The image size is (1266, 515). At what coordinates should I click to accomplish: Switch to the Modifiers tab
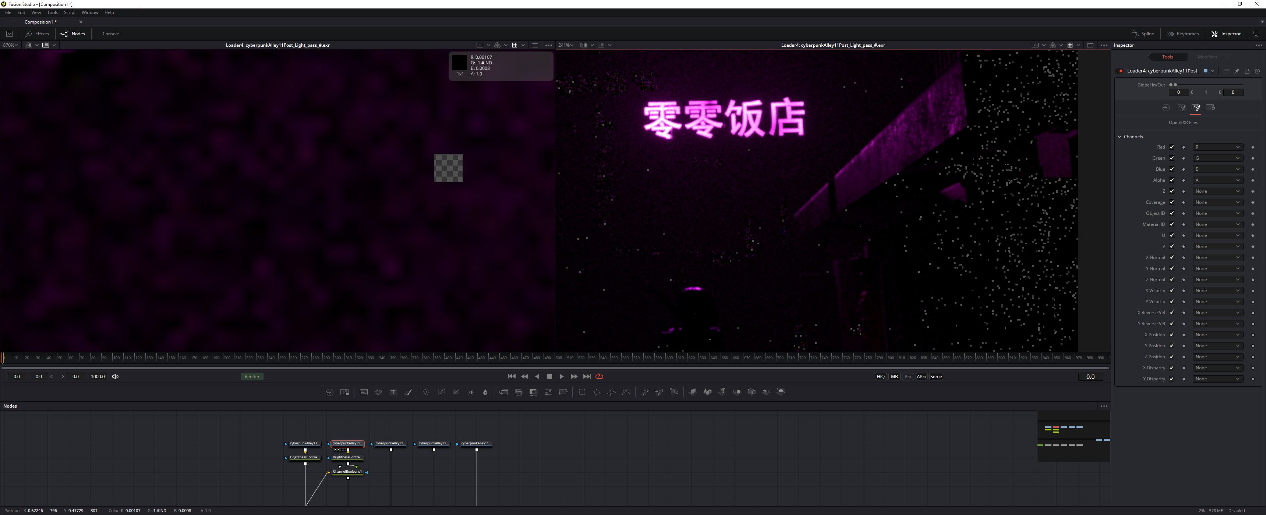pyautogui.click(x=1207, y=57)
